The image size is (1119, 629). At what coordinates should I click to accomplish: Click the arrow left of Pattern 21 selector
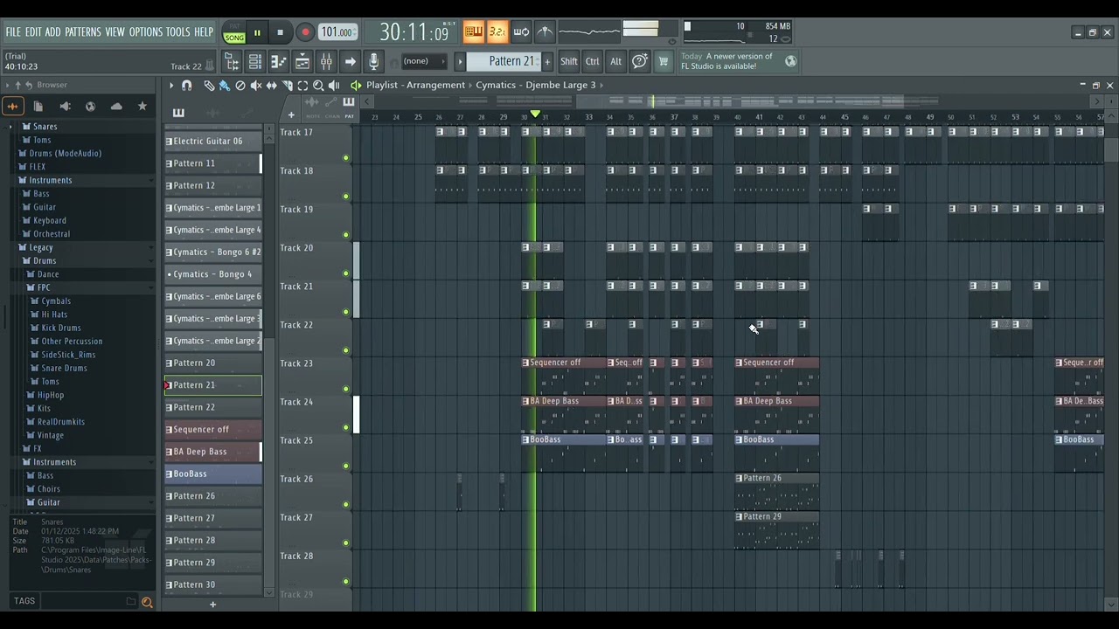(x=460, y=61)
